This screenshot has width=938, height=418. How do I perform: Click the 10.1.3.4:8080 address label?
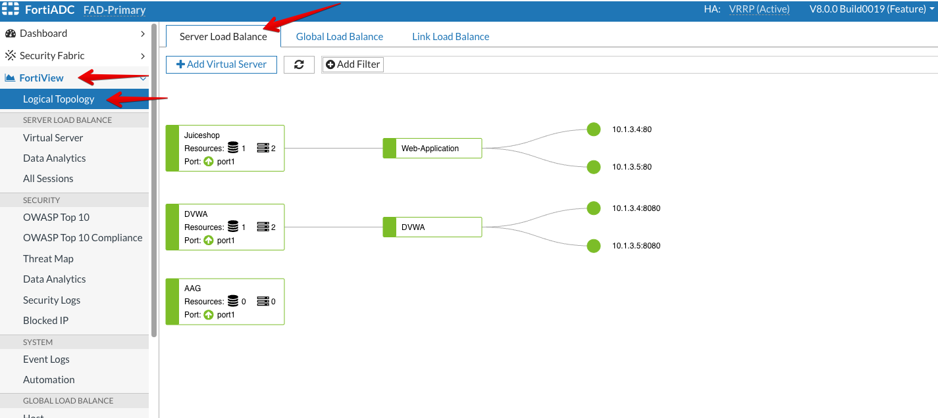click(637, 208)
